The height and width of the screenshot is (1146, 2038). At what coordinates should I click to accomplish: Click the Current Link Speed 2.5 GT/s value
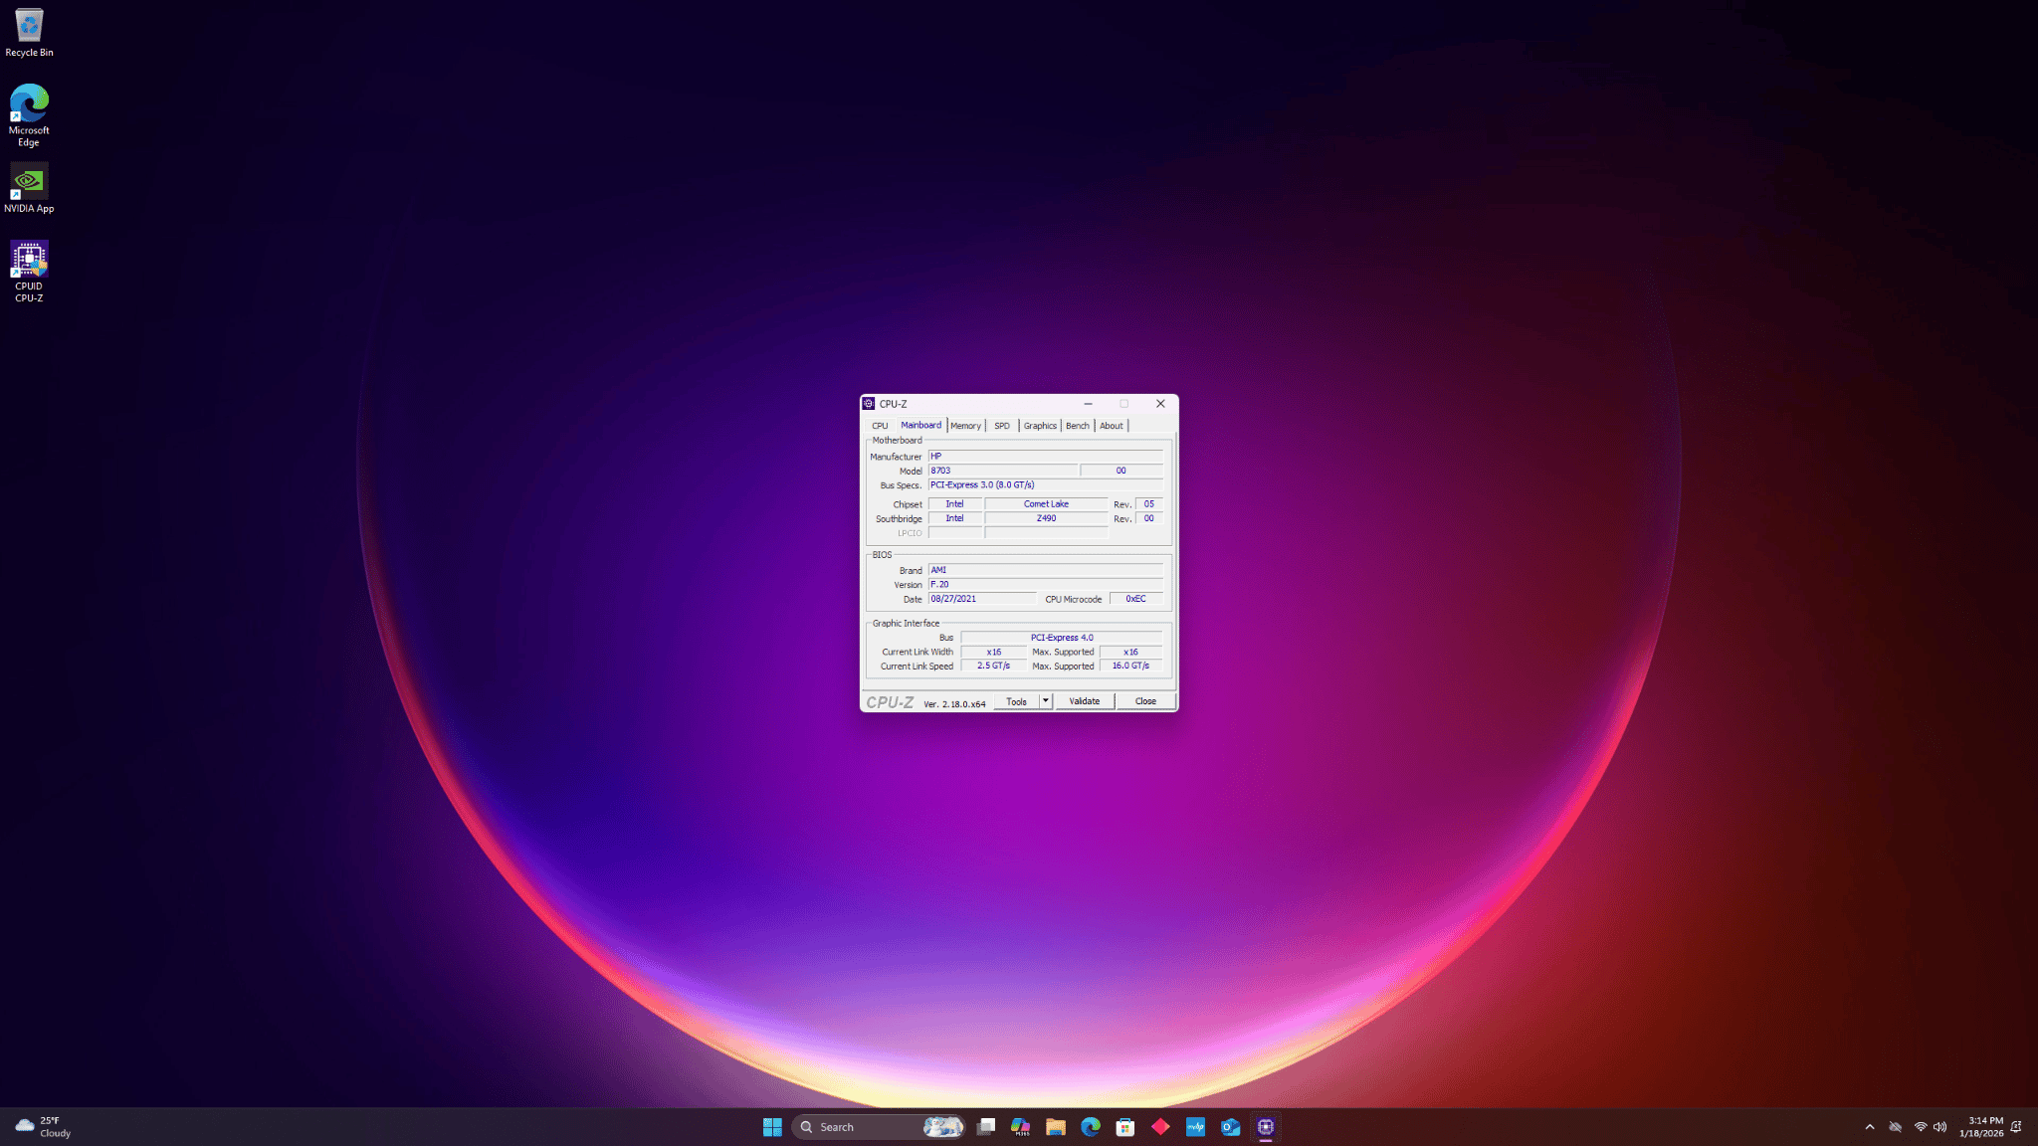click(993, 667)
